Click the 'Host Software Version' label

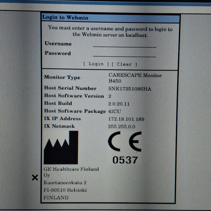74,96
